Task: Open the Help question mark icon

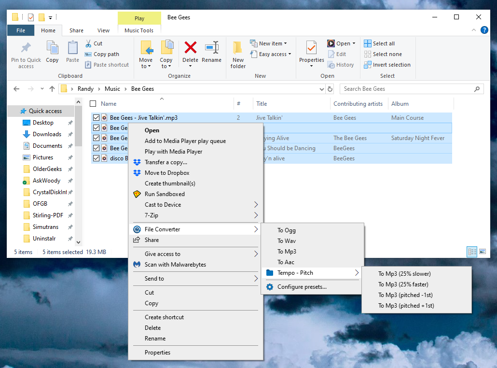Action: (484, 30)
